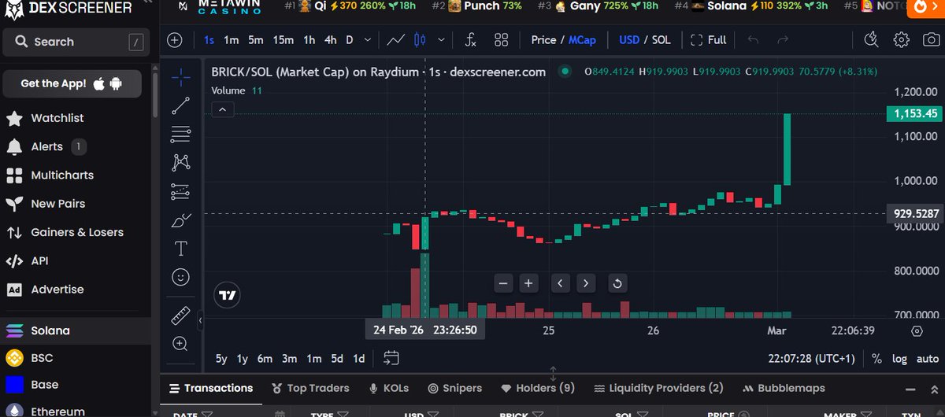Click the Get the App button
This screenshot has height=417, width=945.
72,83
